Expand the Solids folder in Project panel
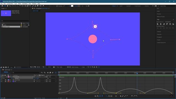 [1, 25]
